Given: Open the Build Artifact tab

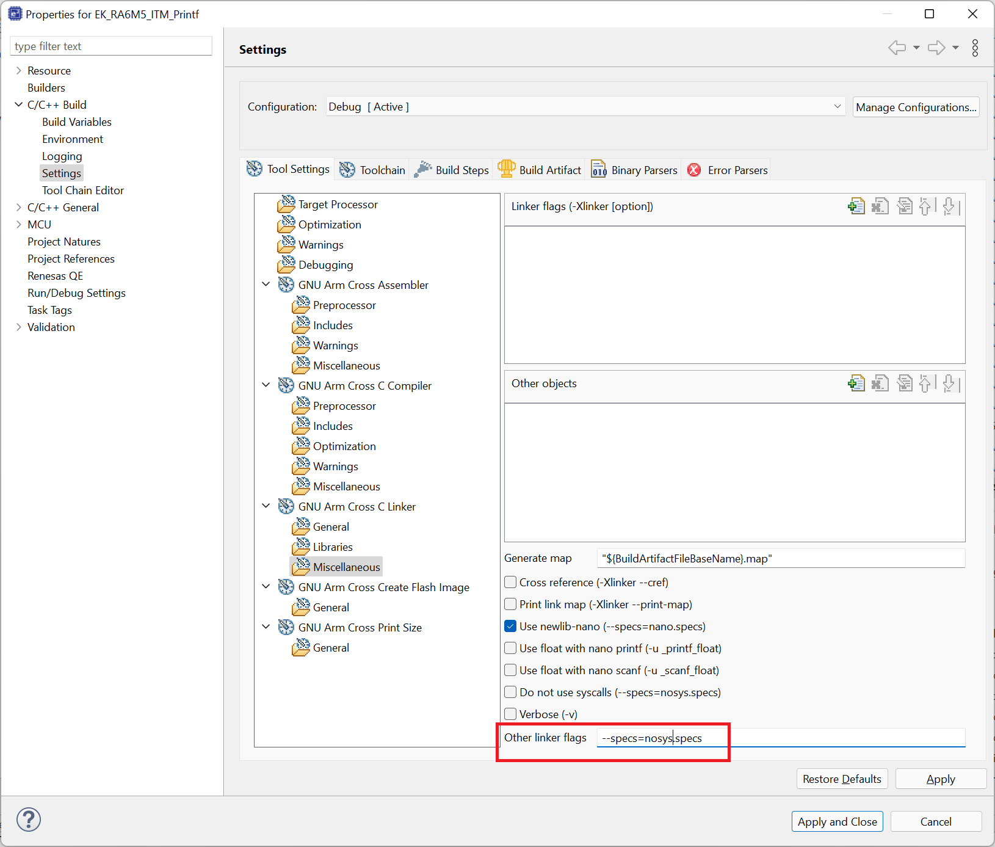Looking at the screenshot, I should (540, 170).
